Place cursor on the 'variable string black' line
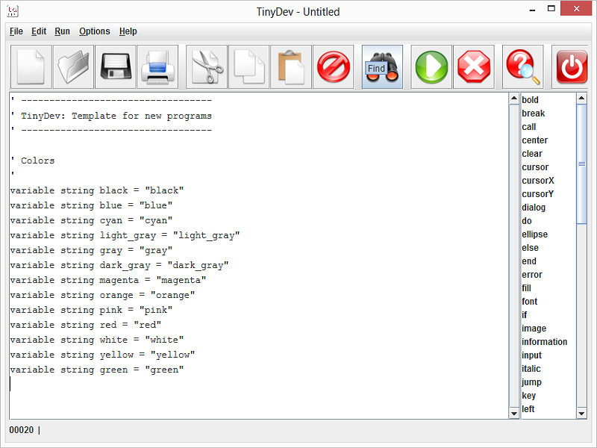Viewport: 597px width, 448px height. click(x=97, y=190)
